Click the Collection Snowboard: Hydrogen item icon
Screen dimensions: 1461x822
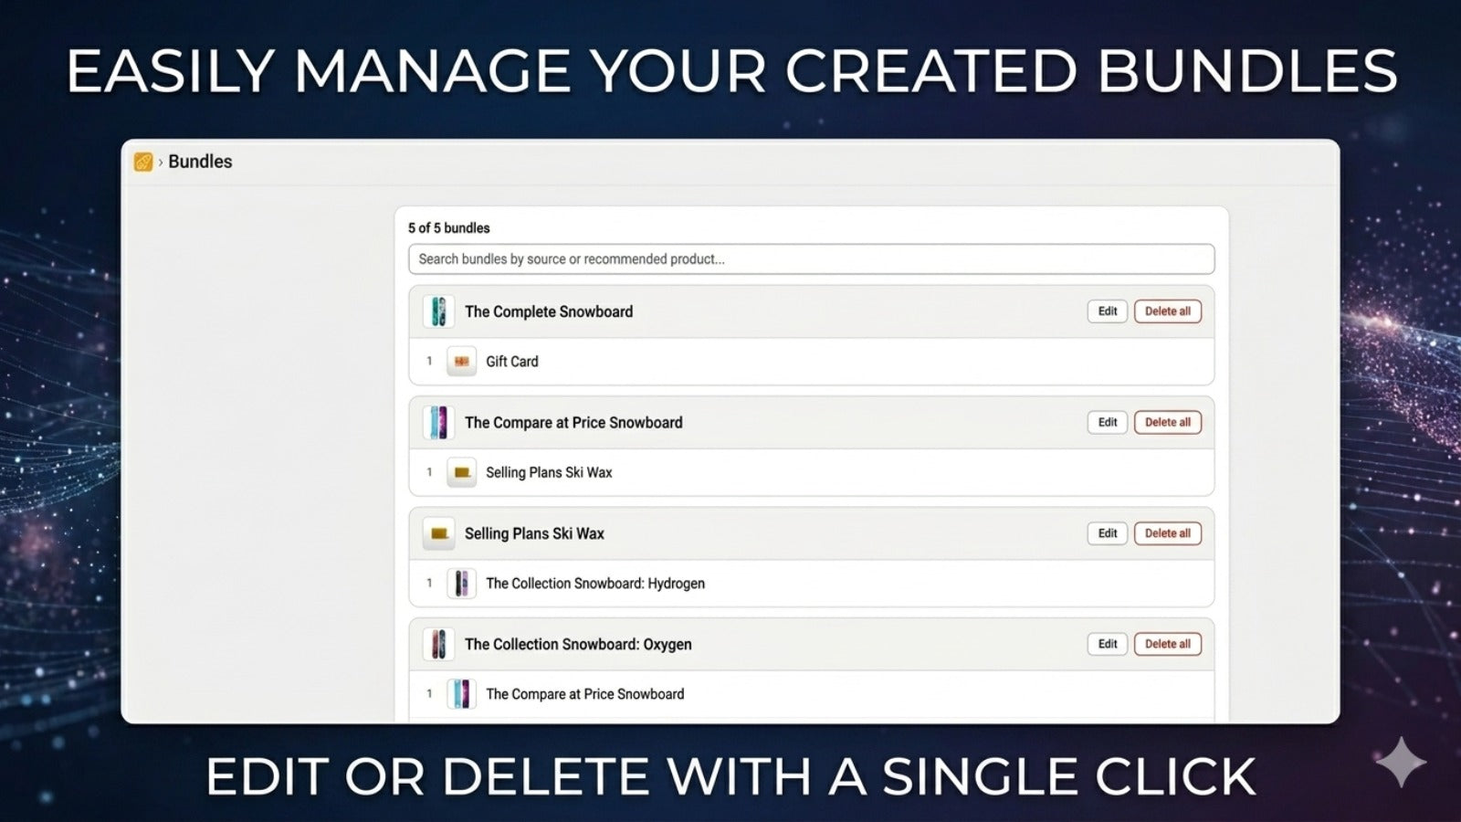[461, 584]
